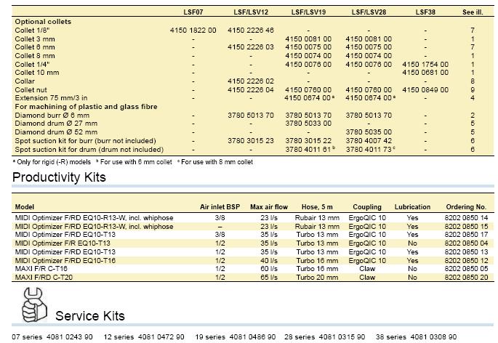Image resolution: width=498 pixels, height=343 pixels.
Task: Click the 'LSF07' column header
Action: [x=193, y=12]
